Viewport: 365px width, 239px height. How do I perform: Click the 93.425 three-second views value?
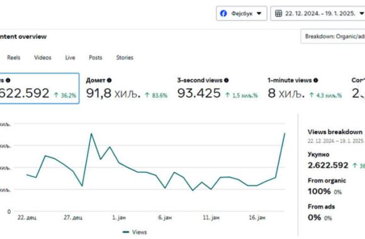pyautogui.click(x=199, y=93)
